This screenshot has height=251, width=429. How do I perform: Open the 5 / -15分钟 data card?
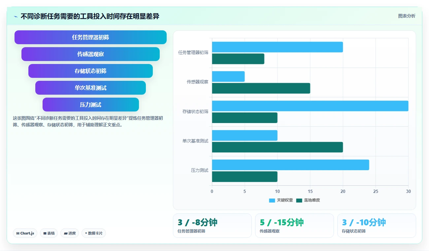294,226
